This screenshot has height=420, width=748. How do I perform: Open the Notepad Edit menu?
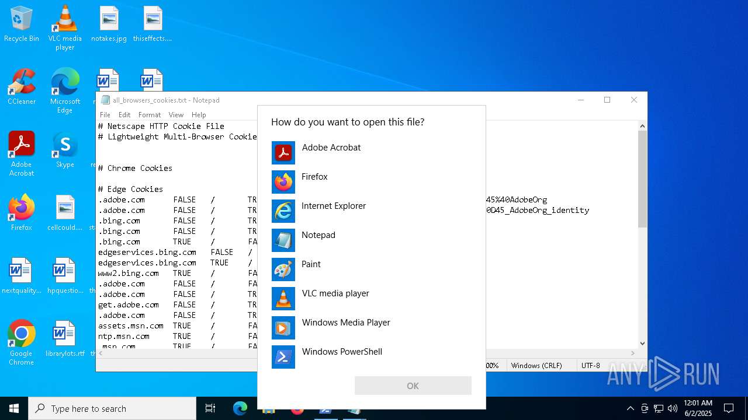[x=124, y=115]
